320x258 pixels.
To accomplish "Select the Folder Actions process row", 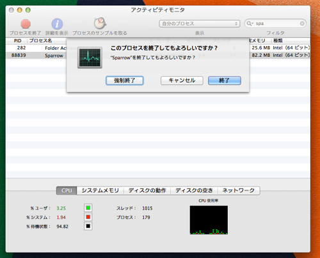I will (158, 48).
